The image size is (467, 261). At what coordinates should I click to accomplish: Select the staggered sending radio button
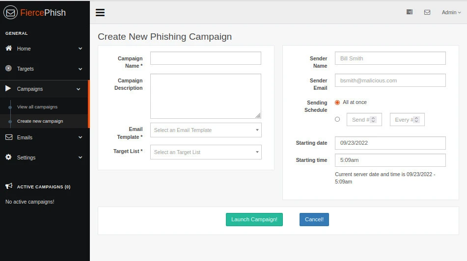coord(337,119)
